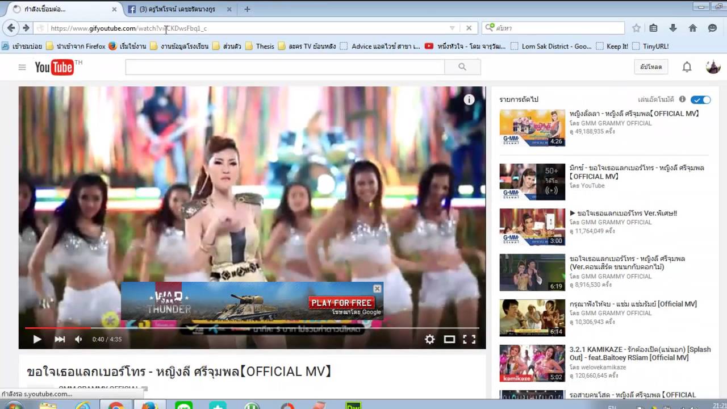This screenshot has width=727, height=409.
Task: Click the main video title text
Action: pyautogui.click(x=179, y=372)
